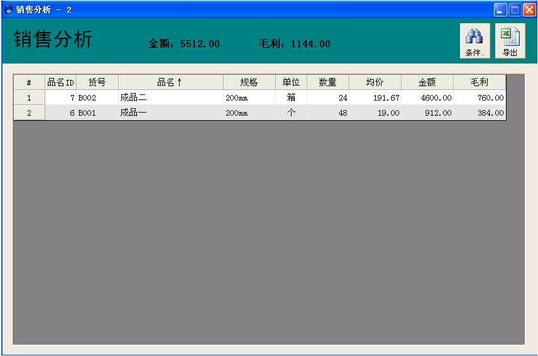
Task: Select row 1 via its row number
Action: (29, 98)
